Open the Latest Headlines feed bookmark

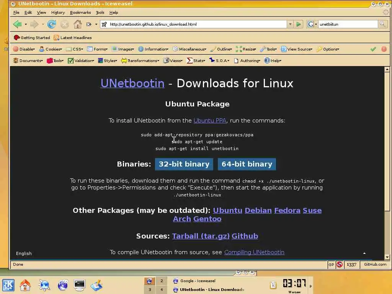point(73,38)
